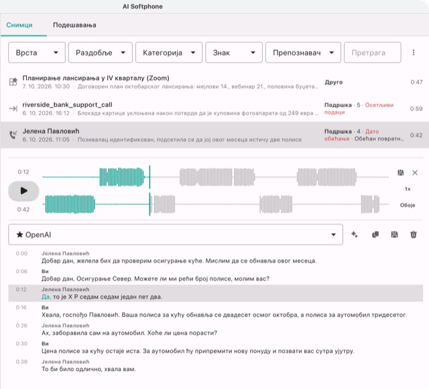Expand the Врста filter dropdown

pos(37,52)
